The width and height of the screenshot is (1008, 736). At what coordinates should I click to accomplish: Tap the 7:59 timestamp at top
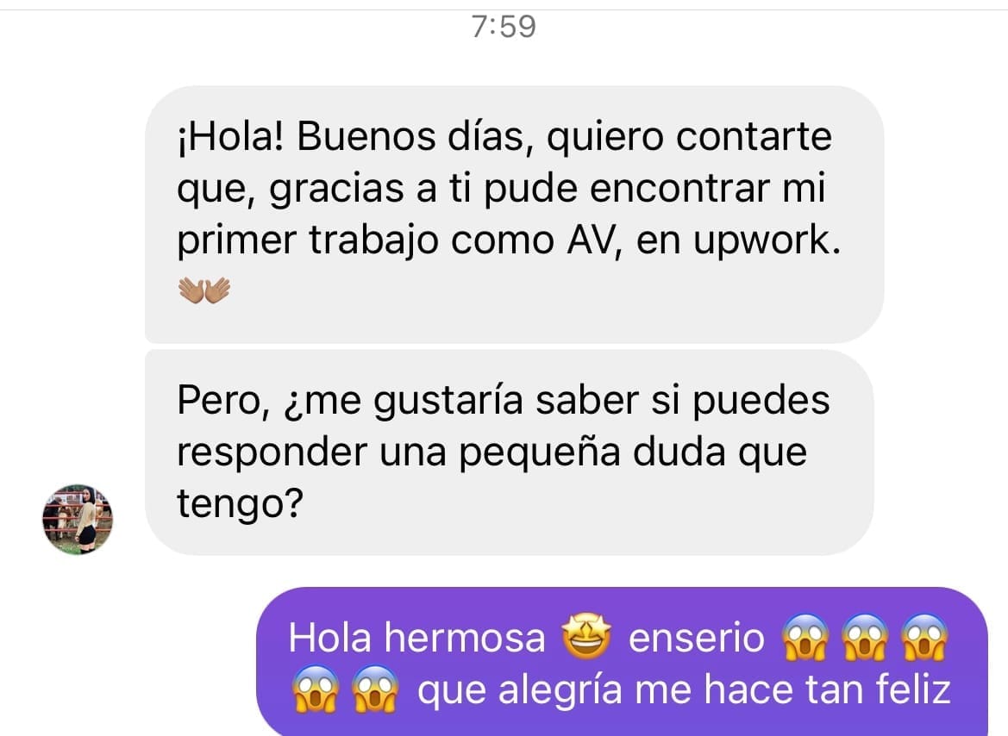pos(504,27)
